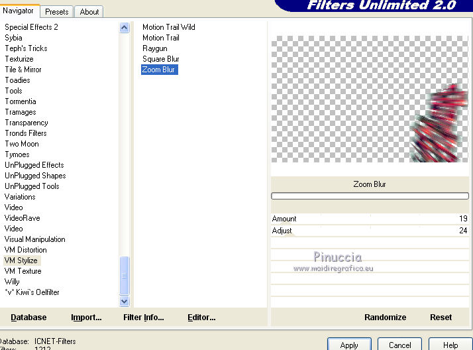Choose the Motion Trail filter
Image resolution: width=473 pixels, height=350 pixels.
coord(161,38)
